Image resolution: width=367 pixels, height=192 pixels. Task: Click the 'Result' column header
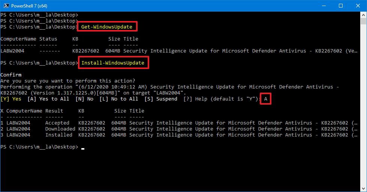coord(54,111)
